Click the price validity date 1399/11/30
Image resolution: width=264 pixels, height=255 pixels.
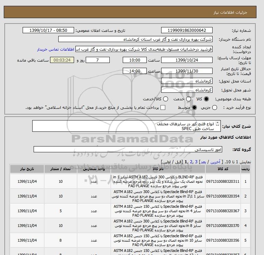click(x=187, y=71)
